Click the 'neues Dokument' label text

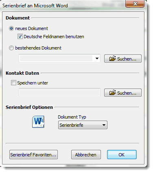31,28
